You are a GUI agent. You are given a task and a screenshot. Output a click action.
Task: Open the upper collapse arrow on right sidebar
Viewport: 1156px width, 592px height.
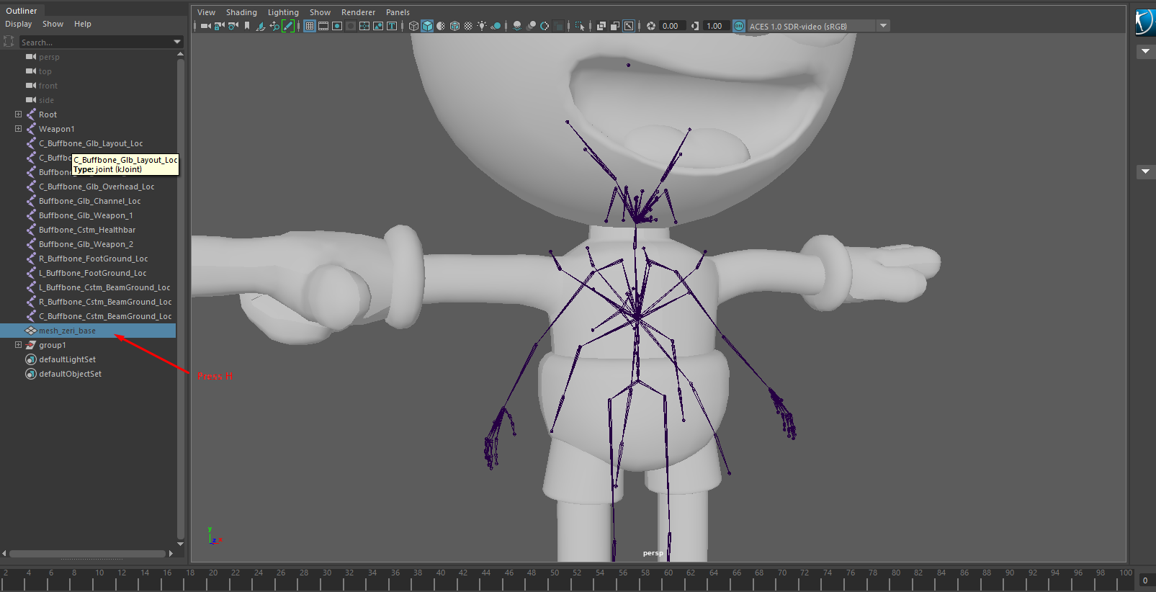(1146, 52)
